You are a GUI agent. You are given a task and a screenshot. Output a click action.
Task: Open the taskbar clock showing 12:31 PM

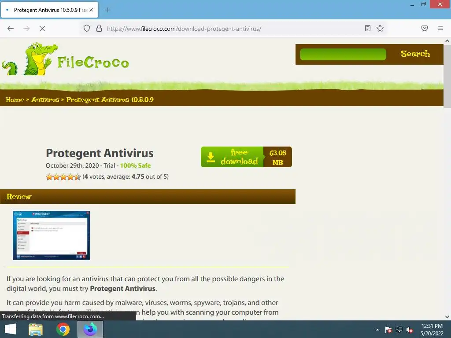tap(432, 330)
